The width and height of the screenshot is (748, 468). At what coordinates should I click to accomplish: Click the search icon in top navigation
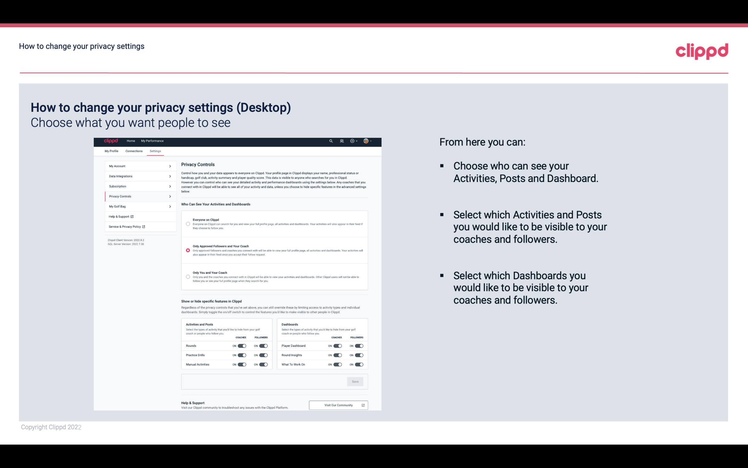[331, 141]
